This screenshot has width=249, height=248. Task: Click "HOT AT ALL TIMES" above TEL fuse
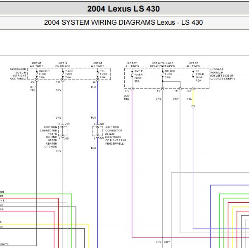tap(97, 65)
